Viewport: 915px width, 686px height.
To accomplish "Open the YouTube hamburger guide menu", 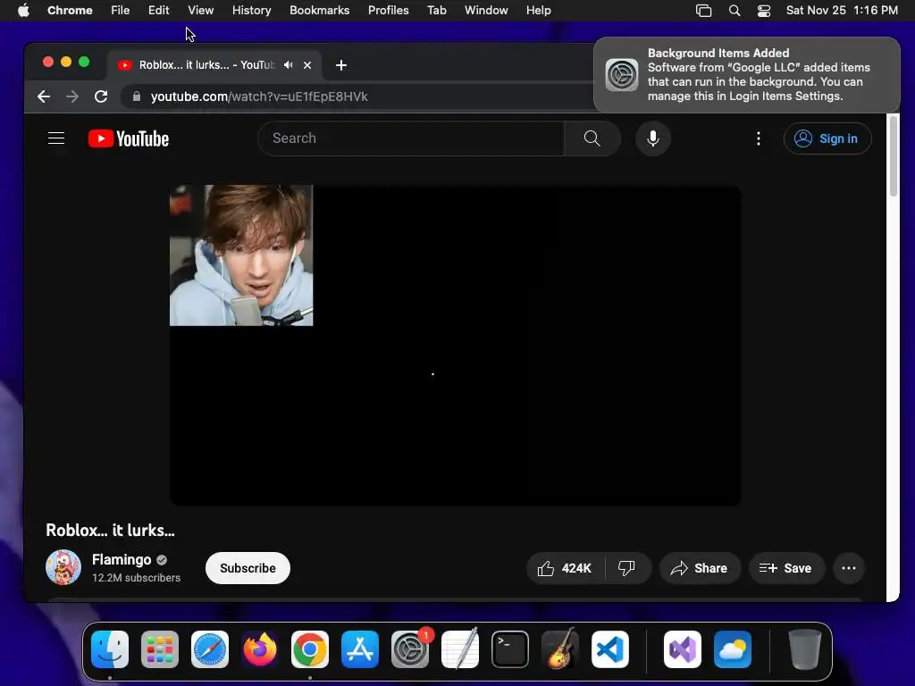I will 56,138.
